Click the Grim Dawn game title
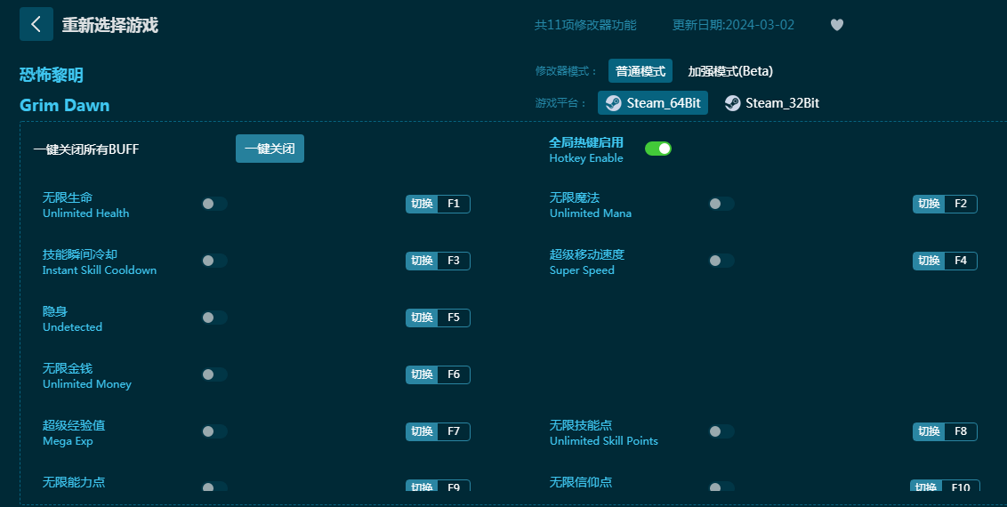Screen dimensions: 1007x507 coord(65,105)
